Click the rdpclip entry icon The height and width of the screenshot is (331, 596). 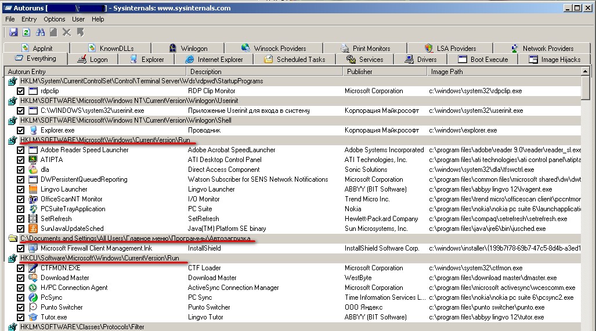tap(33, 91)
